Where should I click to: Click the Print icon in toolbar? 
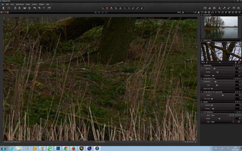click(234, 8)
